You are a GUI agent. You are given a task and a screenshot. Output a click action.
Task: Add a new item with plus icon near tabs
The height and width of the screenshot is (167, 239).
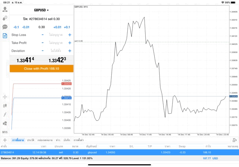point(5,140)
